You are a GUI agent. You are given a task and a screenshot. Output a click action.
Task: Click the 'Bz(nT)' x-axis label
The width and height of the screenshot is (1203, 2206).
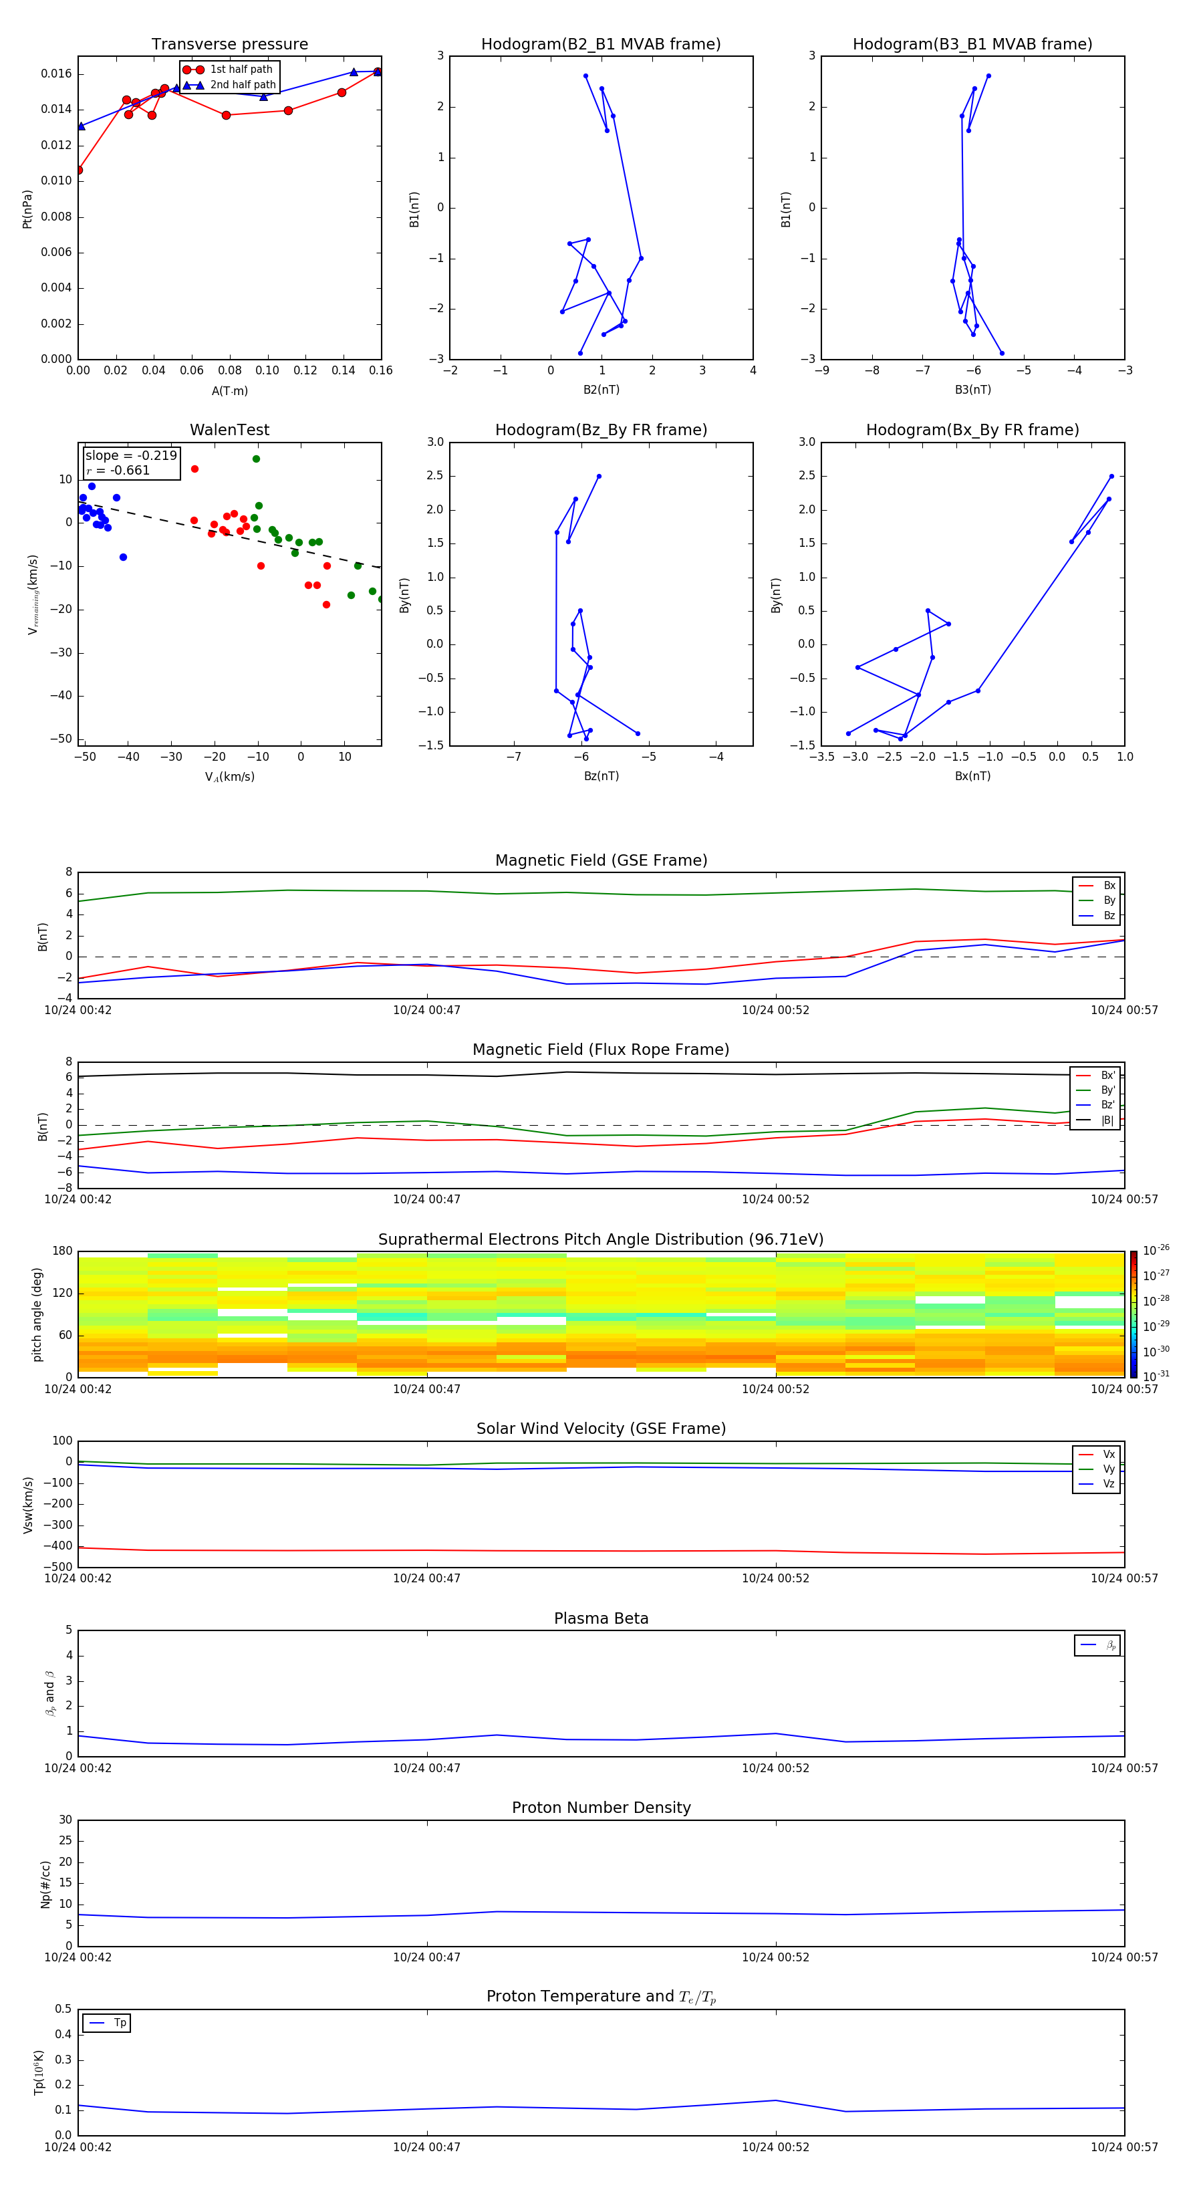tap(601, 776)
